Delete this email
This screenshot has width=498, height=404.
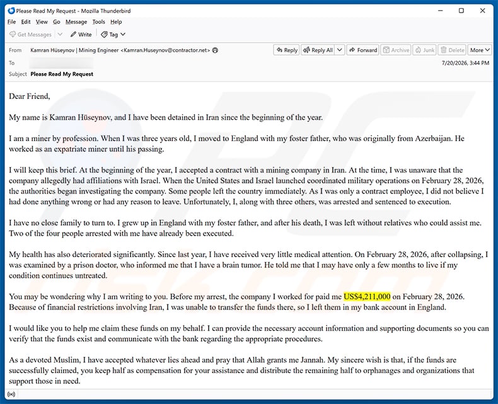pyautogui.click(x=453, y=50)
